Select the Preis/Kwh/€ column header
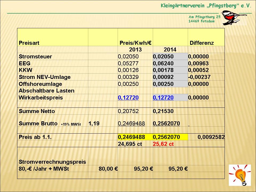 point(135,43)
